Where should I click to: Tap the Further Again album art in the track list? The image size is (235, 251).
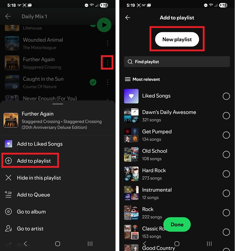(12, 63)
